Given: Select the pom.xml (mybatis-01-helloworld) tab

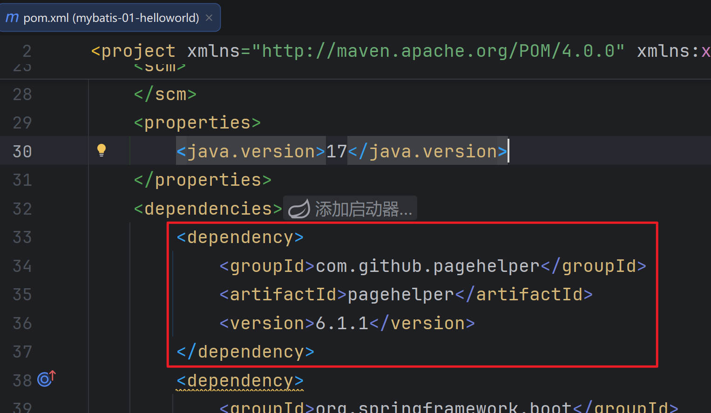Looking at the screenshot, I should pyautogui.click(x=111, y=18).
